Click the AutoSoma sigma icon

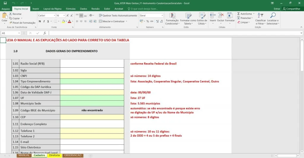[239, 14]
